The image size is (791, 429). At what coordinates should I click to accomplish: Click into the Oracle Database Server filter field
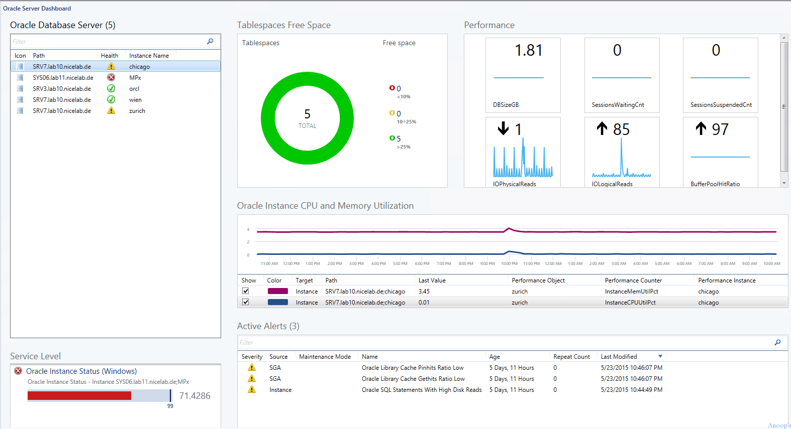point(108,42)
